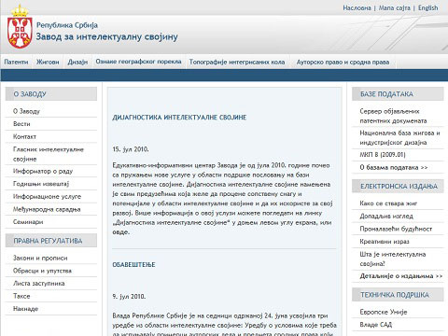This screenshot has width=448, height=336.
Task: Open the Жигови menu tab
Action: [x=48, y=62]
